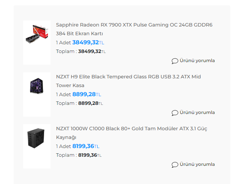Click "1 Adet" quantity for the NZXT H9
Screen dimensions: 239x184
pos(63,95)
